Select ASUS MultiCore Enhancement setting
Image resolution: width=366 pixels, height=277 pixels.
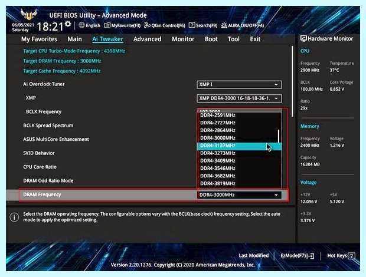pos(56,139)
